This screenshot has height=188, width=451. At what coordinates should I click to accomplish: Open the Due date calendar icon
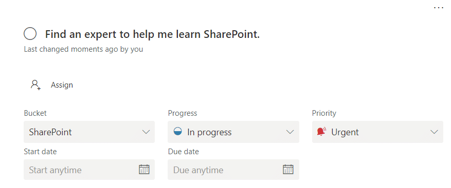pos(288,170)
